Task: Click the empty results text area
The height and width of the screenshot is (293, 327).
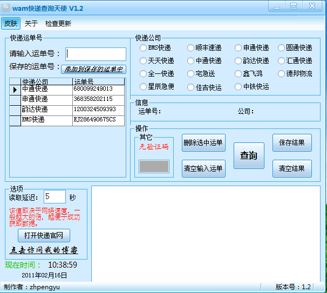Action: (x=206, y=234)
